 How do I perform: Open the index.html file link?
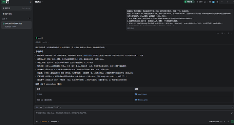pyautogui.click(x=87, y=56)
